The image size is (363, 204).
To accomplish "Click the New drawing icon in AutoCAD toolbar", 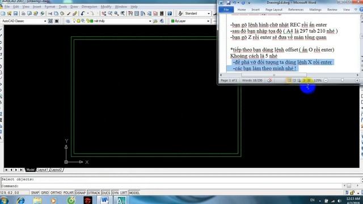I will tap(3, 14).
